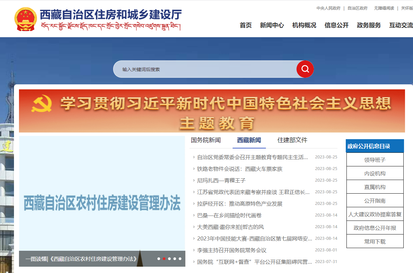413x273 pixels.
Task: Open the 公开指南 directory entry
Action: (375, 201)
